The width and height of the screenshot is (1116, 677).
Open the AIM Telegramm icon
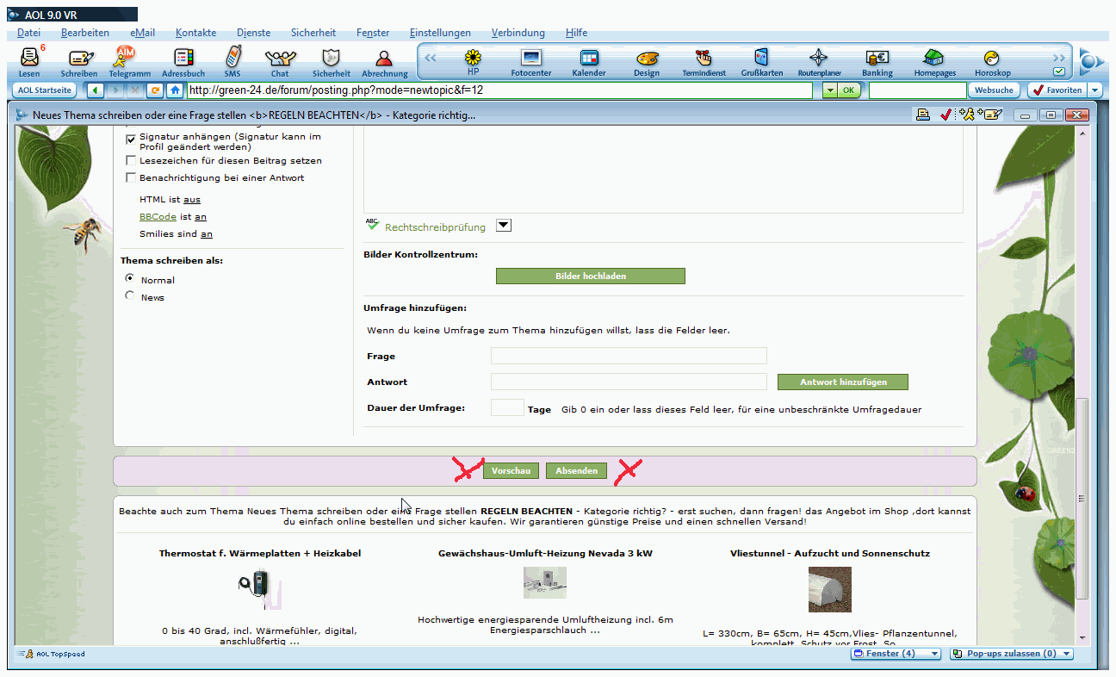pyautogui.click(x=127, y=59)
